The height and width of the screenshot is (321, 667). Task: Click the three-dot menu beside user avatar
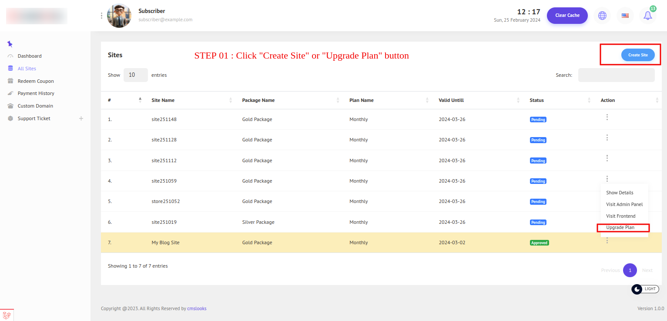coord(101,16)
